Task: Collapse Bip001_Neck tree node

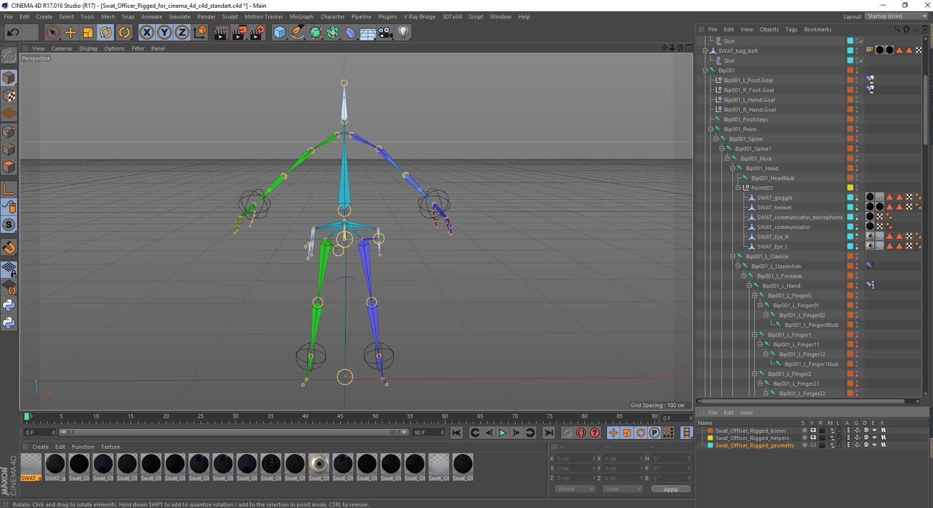Action: coord(727,159)
